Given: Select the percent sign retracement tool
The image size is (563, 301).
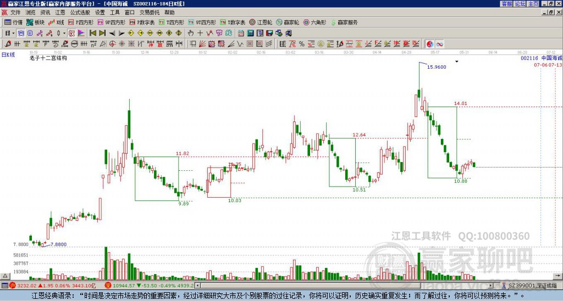Looking at the screenshot, I should point(302,44).
